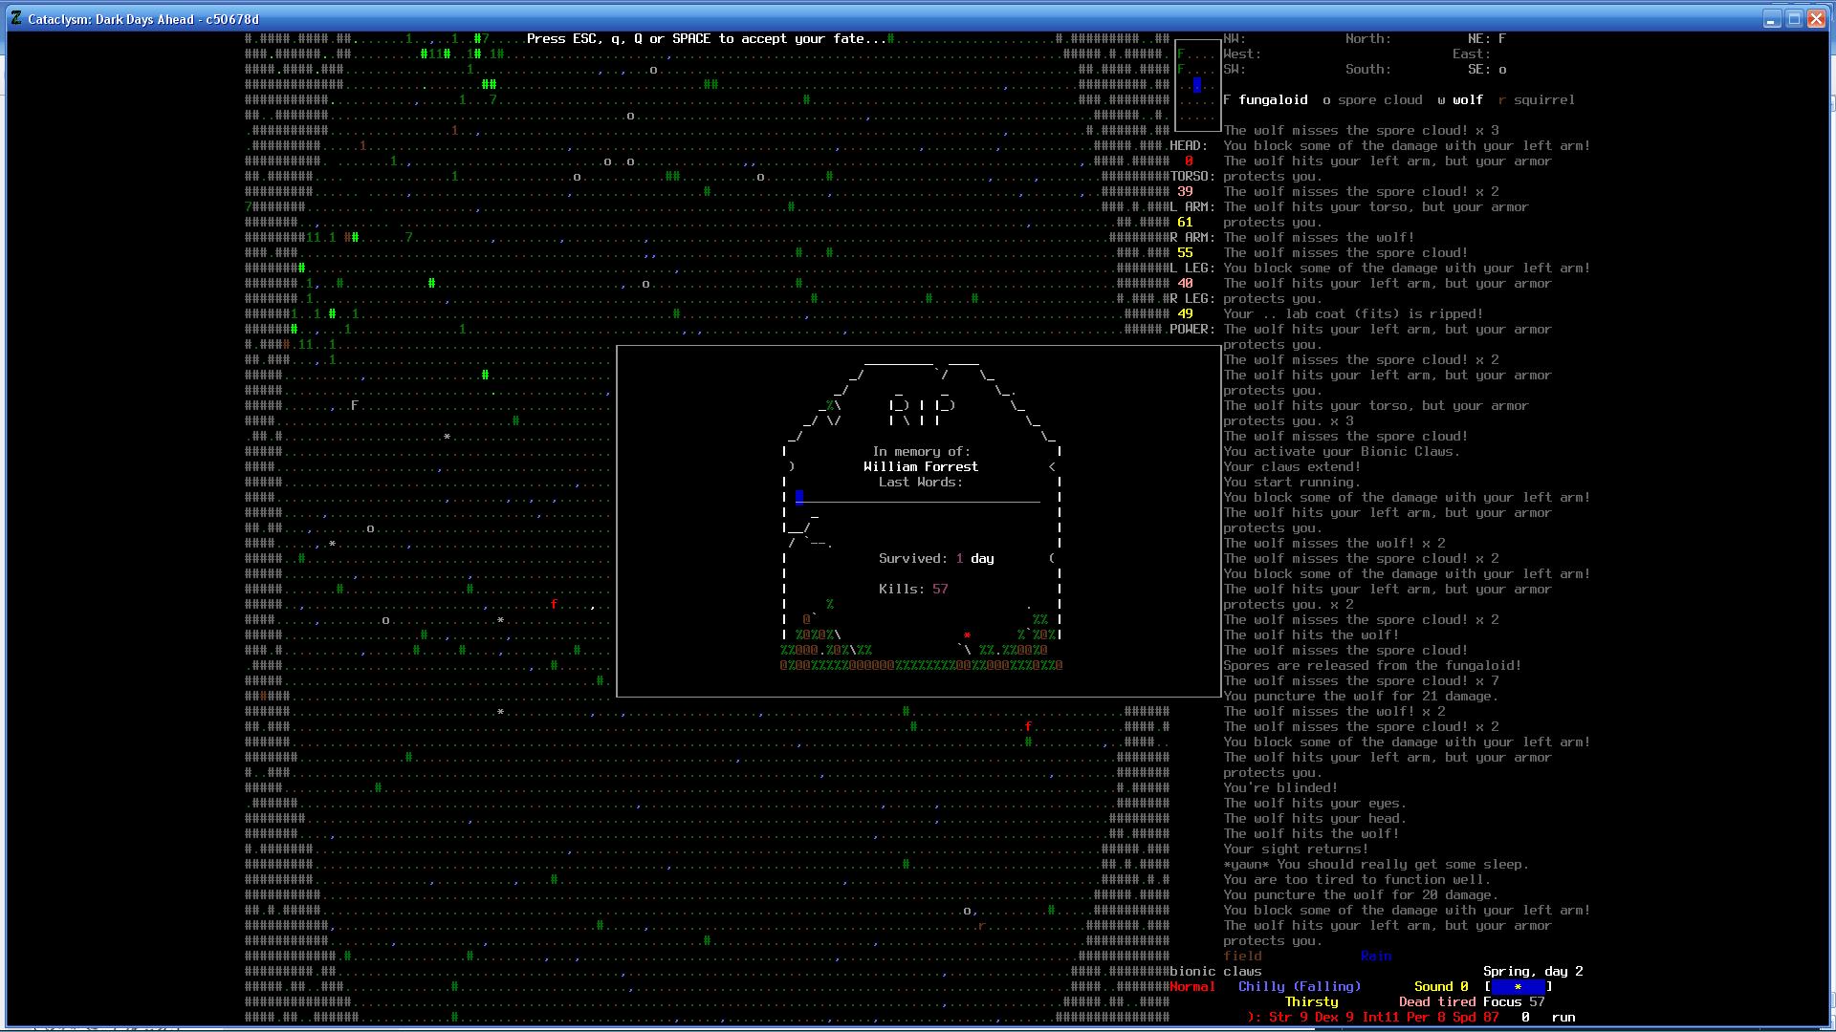This screenshot has height=1032, width=1836.
Task: Click the blue sound level bar
Action: 1518,987
